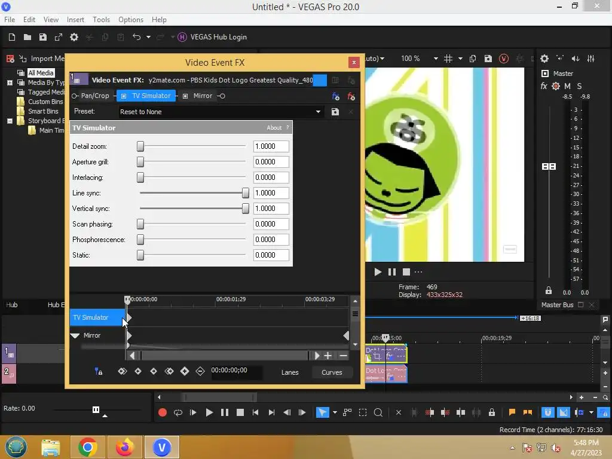Click Master Bus mute M button

tap(567, 86)
